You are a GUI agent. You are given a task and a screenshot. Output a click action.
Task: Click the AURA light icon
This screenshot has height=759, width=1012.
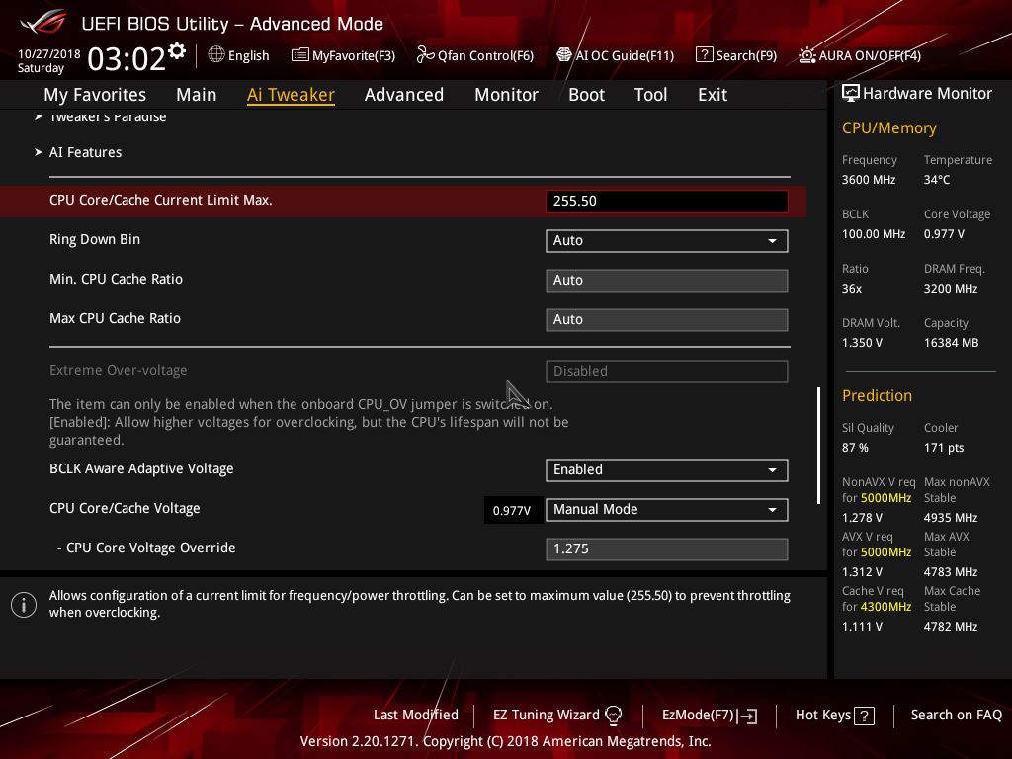tap(806, 55)
